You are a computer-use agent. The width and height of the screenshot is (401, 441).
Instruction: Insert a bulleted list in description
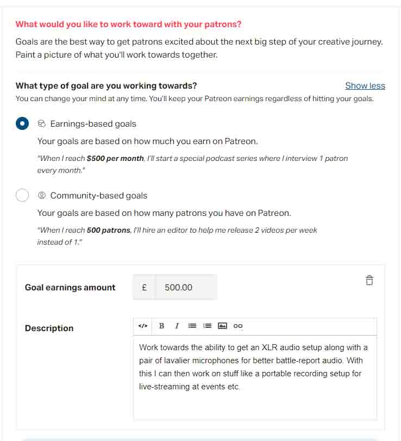(192, 326)
